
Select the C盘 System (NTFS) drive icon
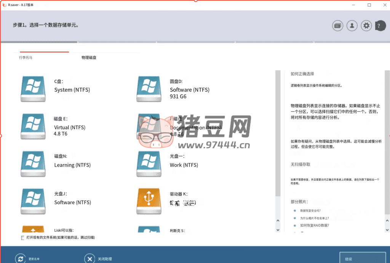tap(33, 88)
